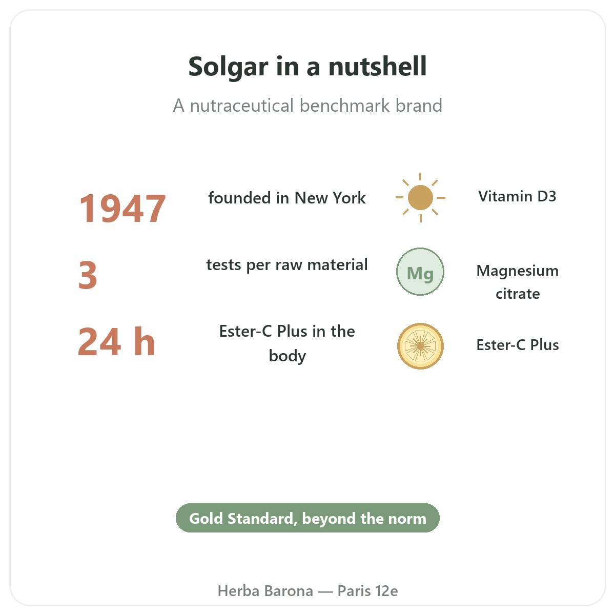Click the word Solgar in the title

pyautogui.click(x=229, y=67)
